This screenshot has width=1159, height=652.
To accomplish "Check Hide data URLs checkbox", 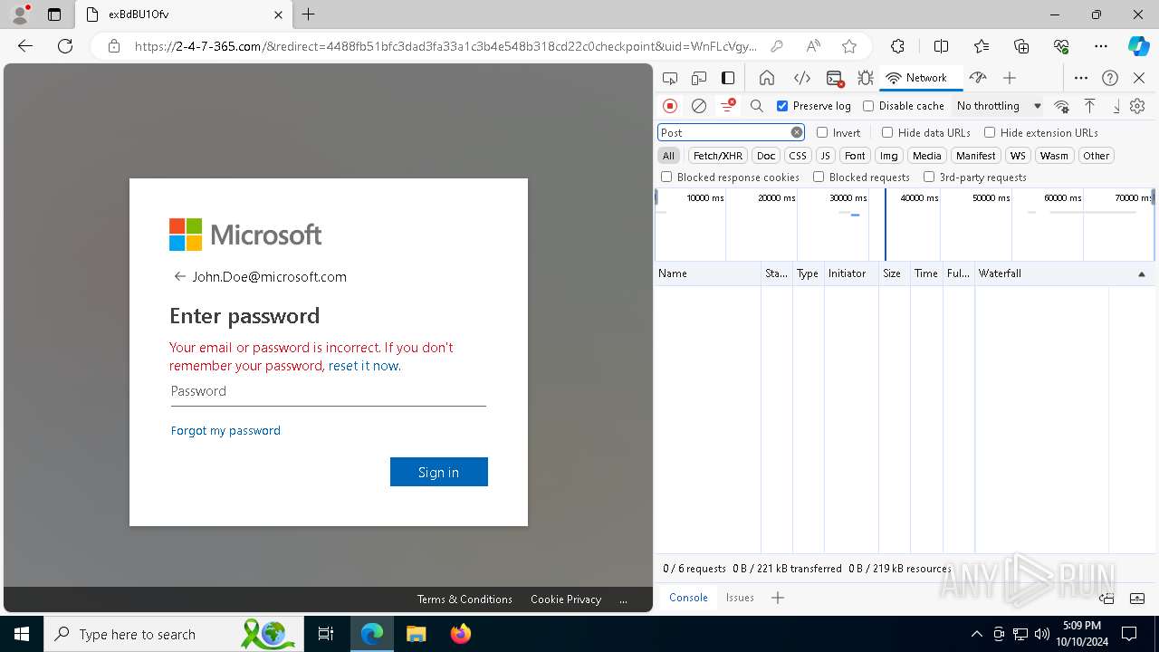I will point(887,132).
